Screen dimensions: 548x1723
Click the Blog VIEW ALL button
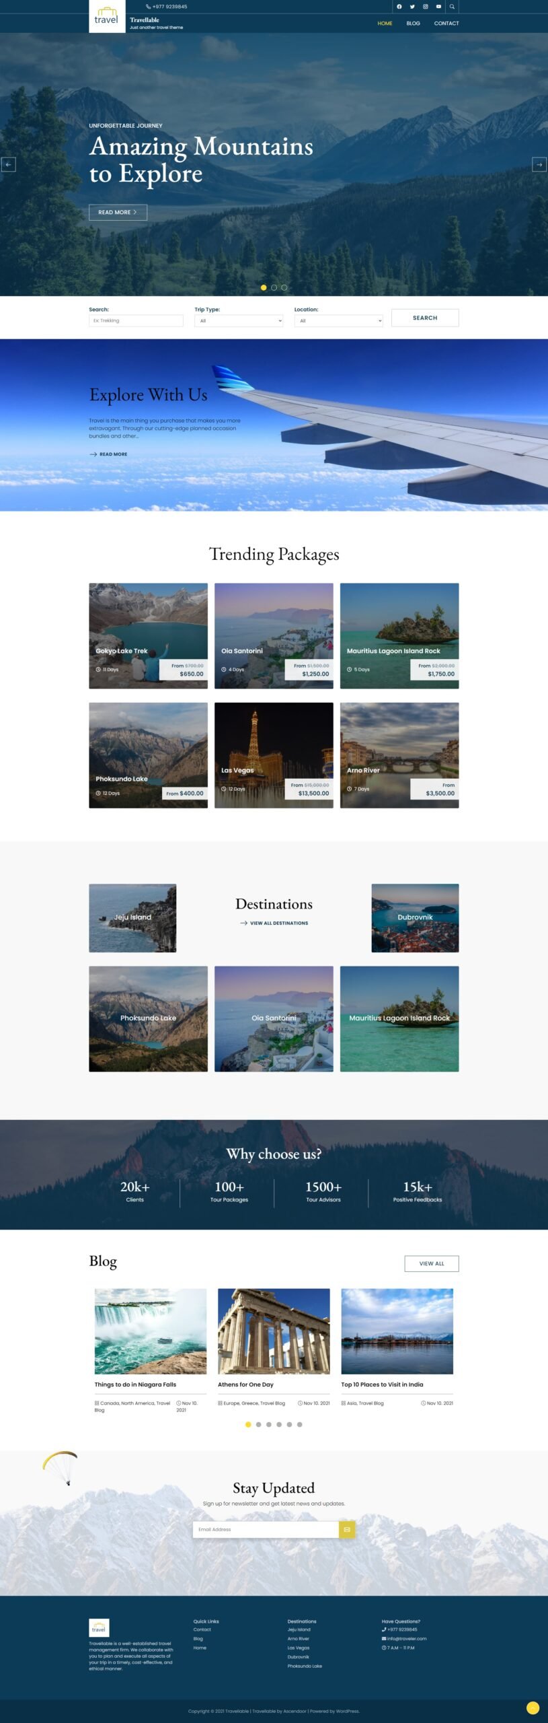(x=432, y=1263)
